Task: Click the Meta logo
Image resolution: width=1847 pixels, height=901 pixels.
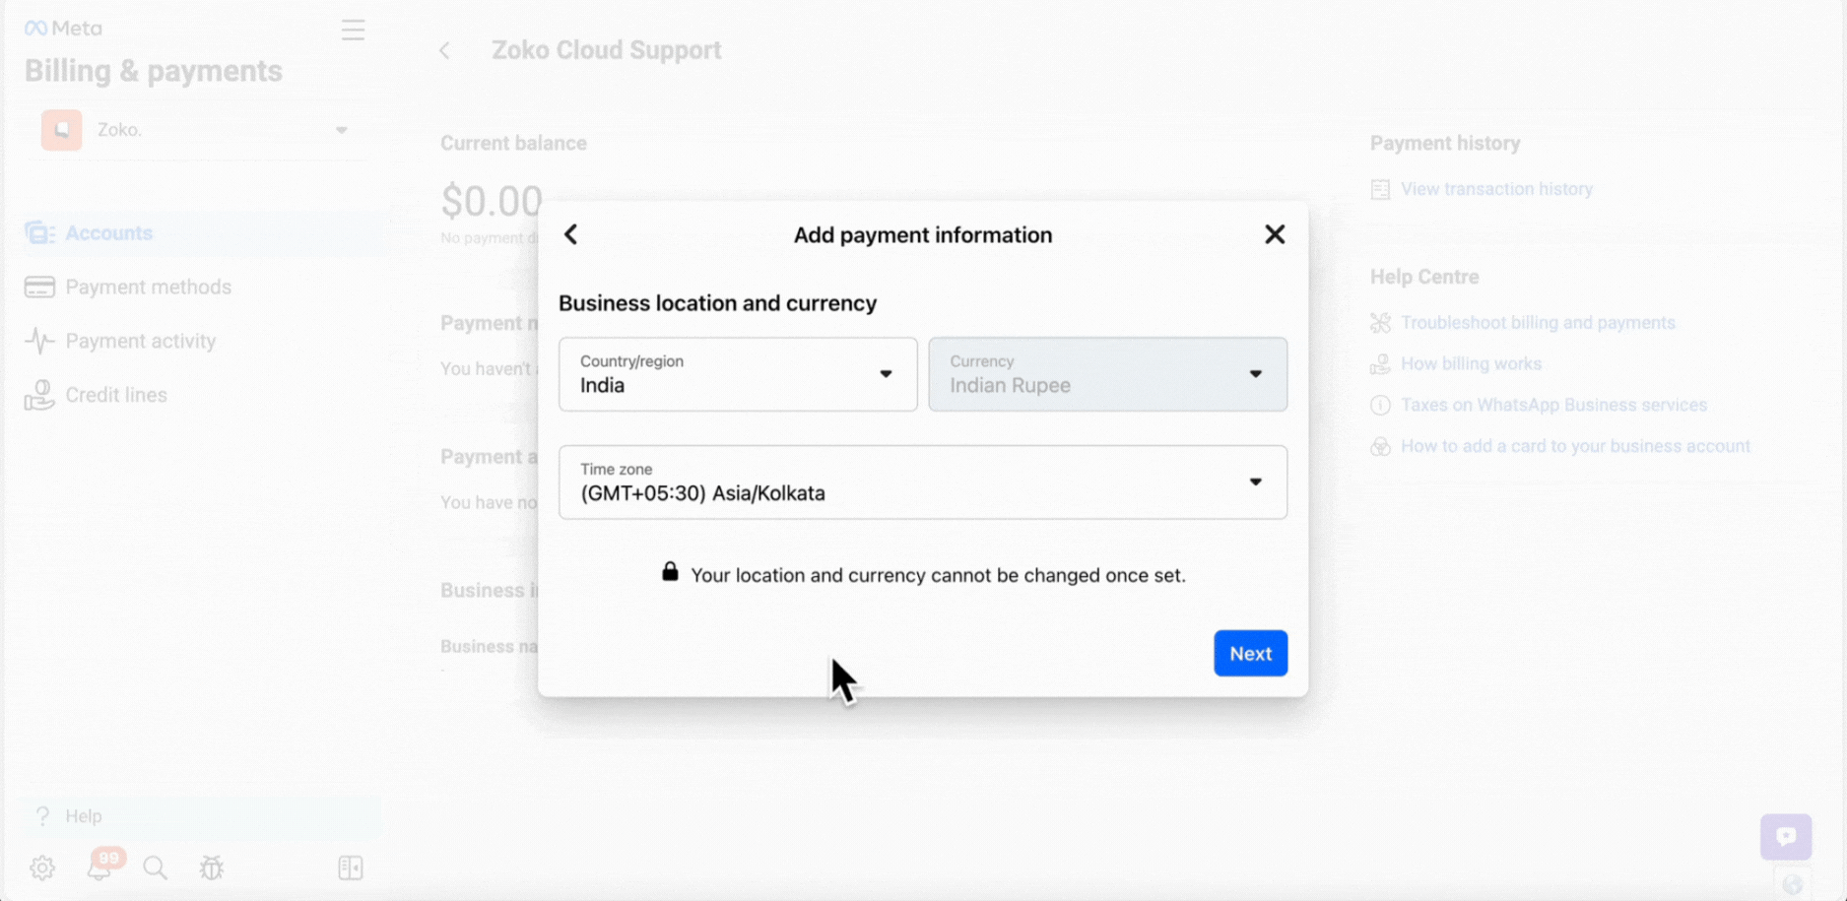Action: [63, 28]
